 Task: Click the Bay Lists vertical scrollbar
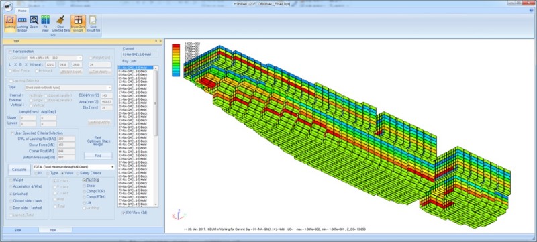click(x=156, y=136)
